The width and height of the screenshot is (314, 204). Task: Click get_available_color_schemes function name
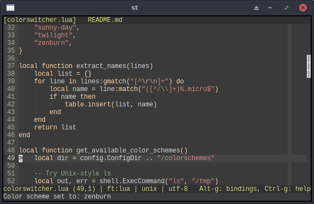pyautogui.click(x=128, y=150)
